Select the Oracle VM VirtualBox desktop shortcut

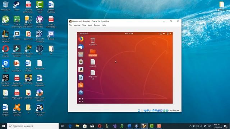point(40,36)
